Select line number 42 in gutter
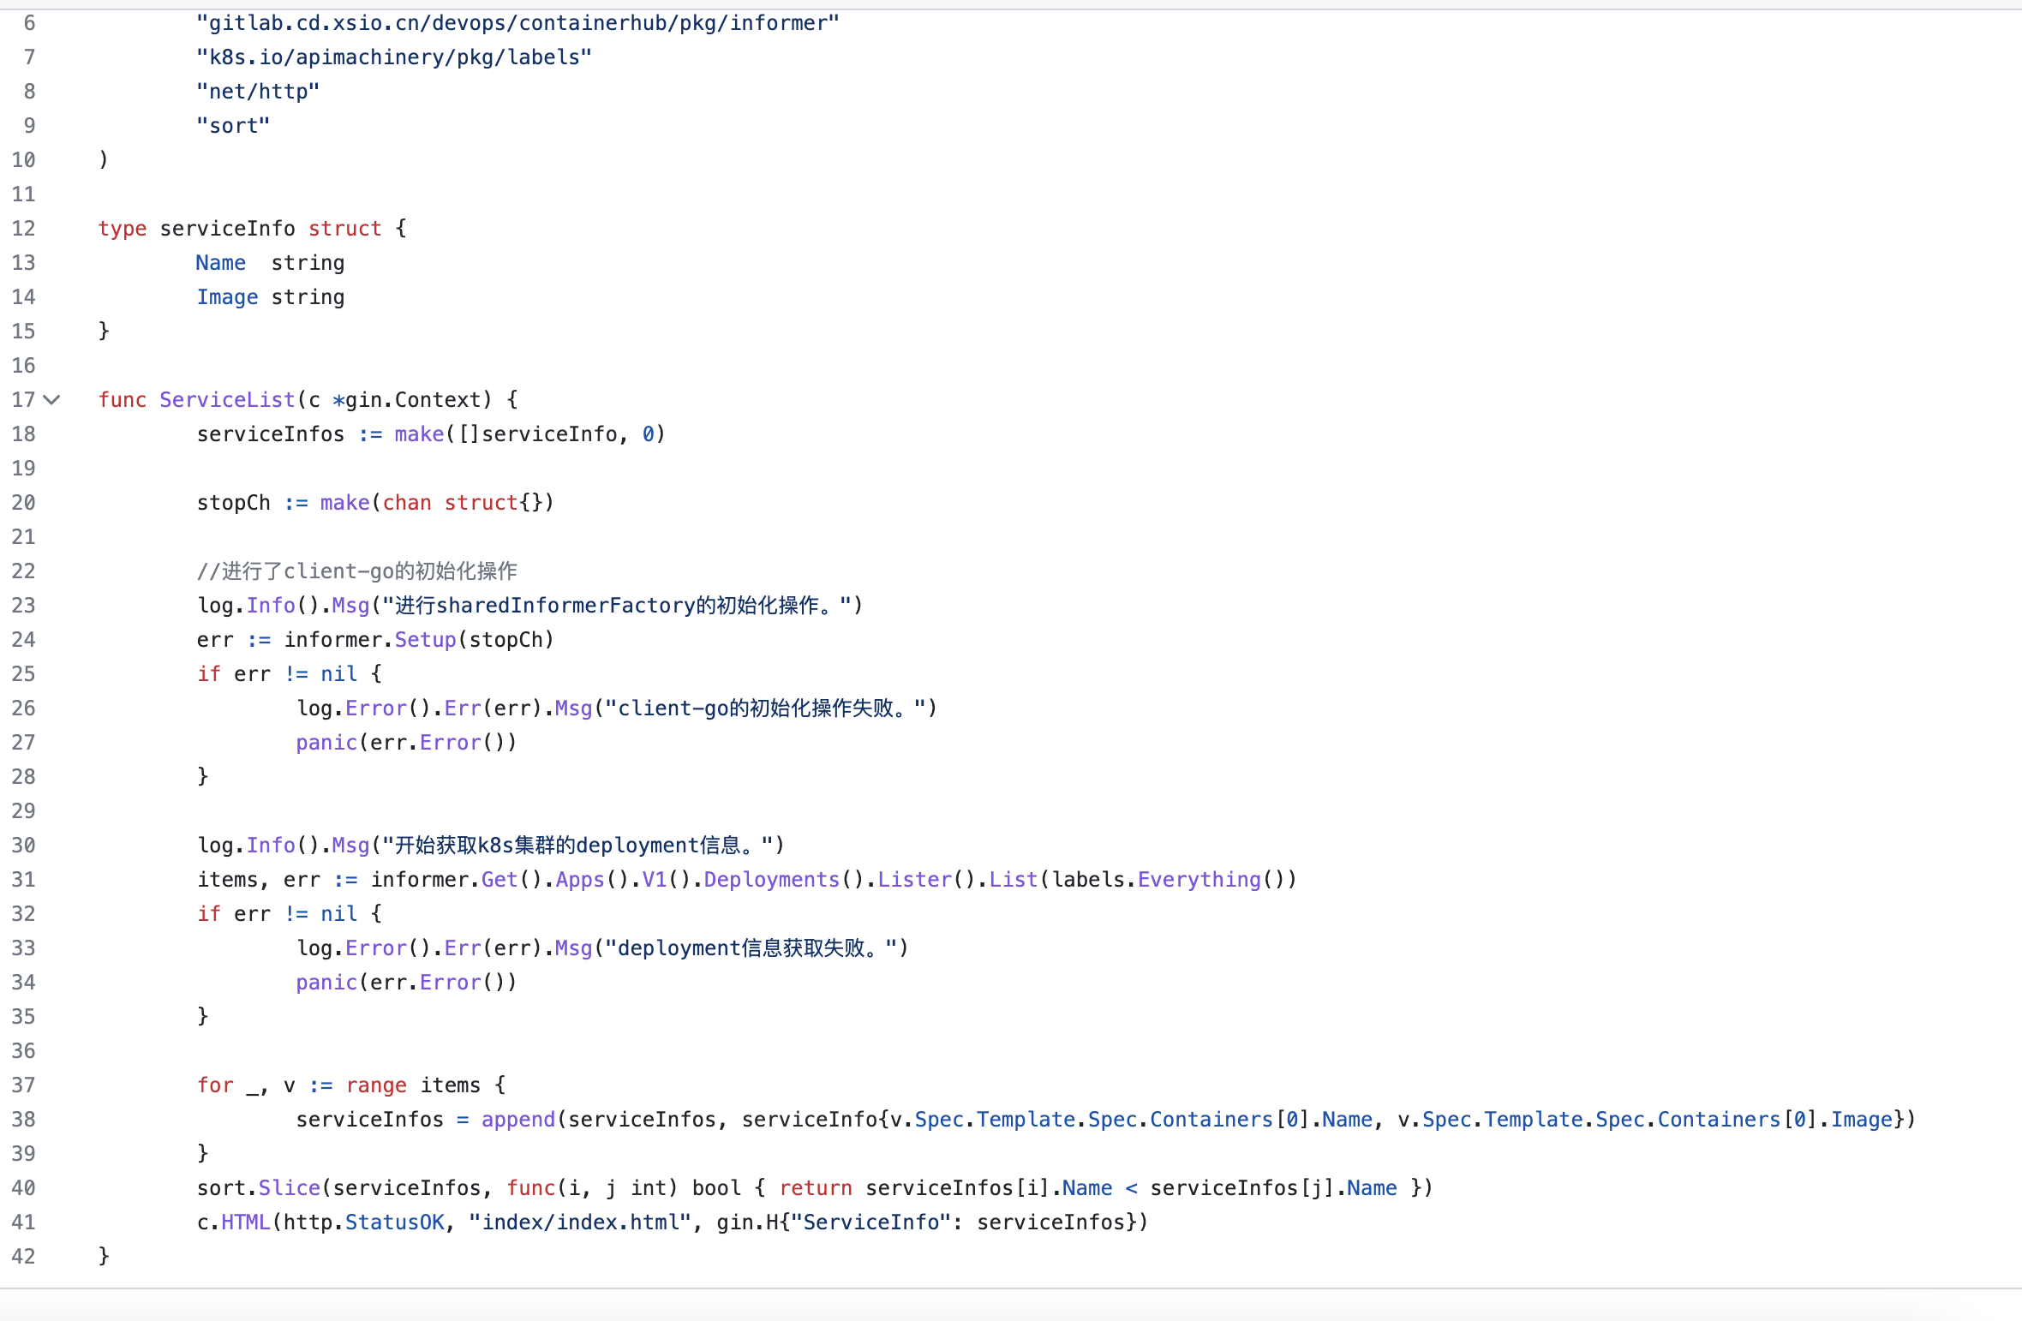 click(x=23, y=1257)
